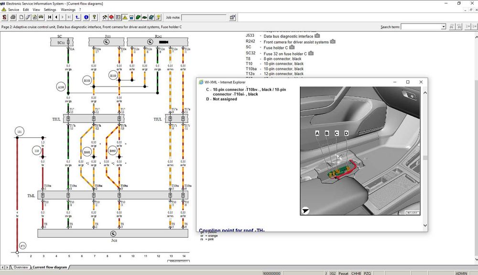Viewport: 478px width, 275px height.
Task: Click the ADMIN entry in the status bar
Action: coord(461,273)
